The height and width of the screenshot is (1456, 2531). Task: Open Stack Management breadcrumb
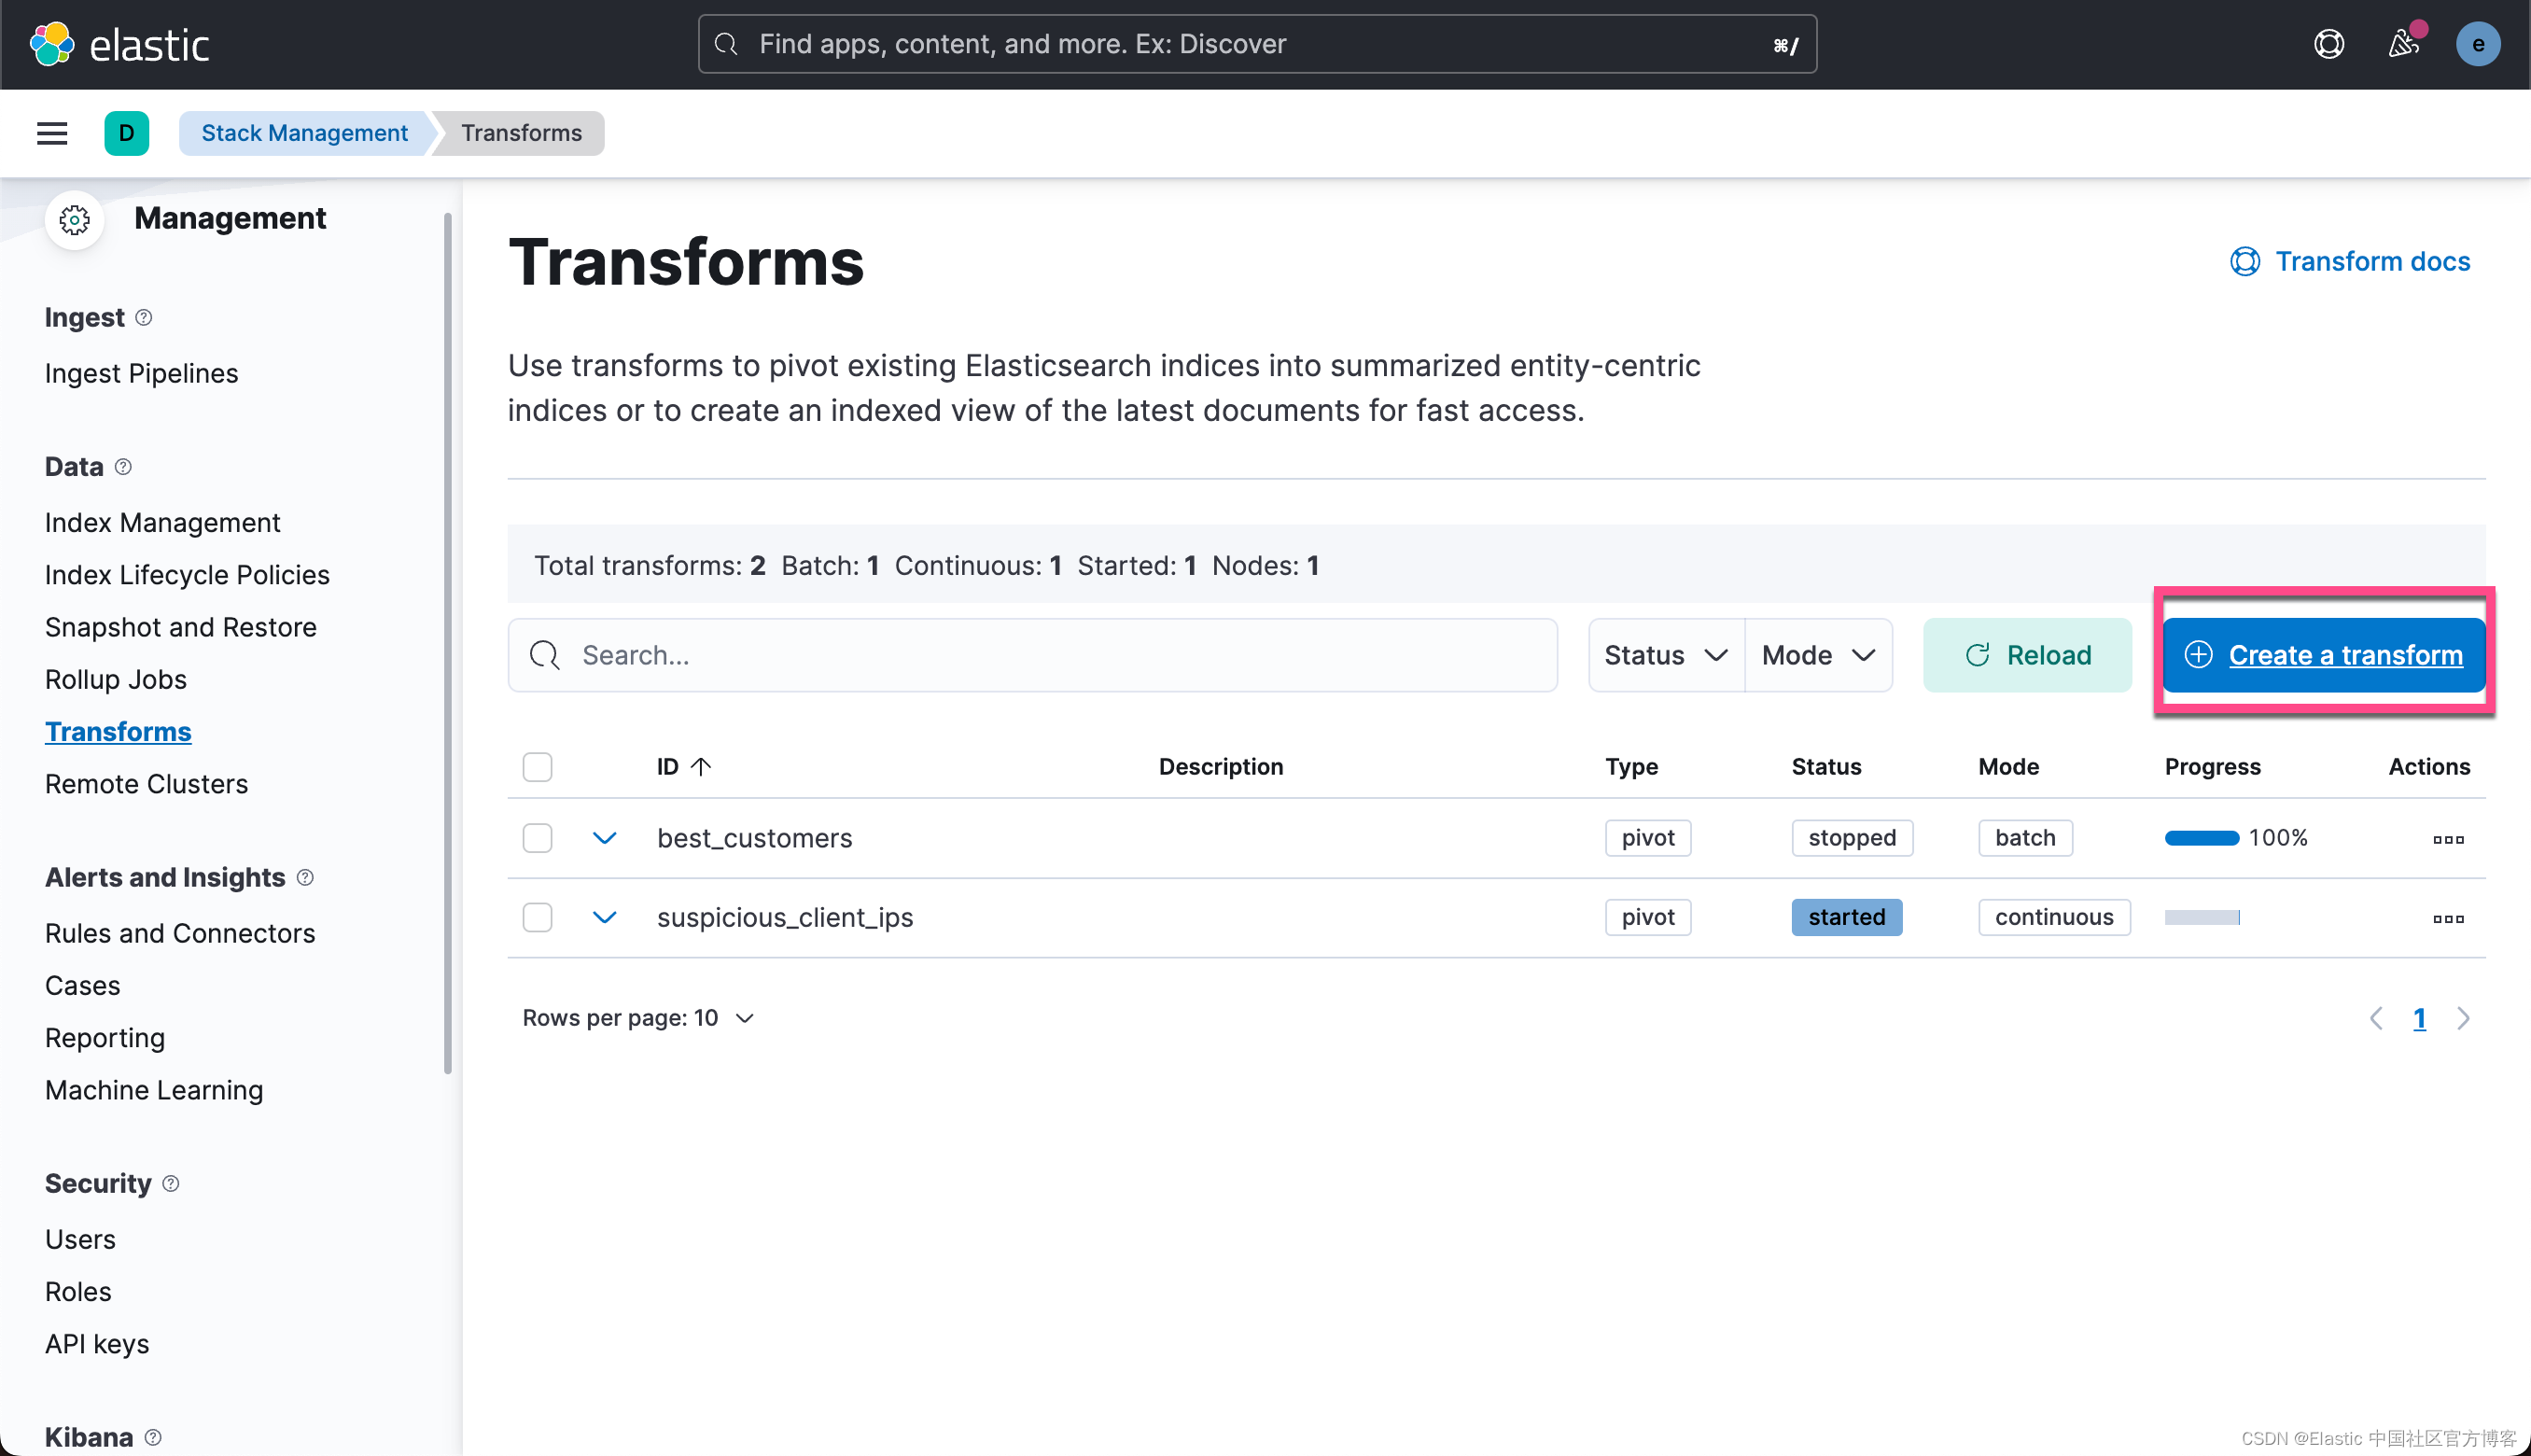(304, 133)
